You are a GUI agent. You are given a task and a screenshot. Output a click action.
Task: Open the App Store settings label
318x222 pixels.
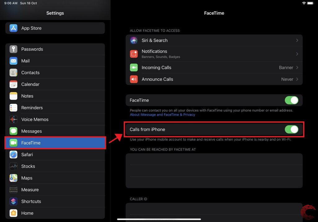(x=31, y=28)
